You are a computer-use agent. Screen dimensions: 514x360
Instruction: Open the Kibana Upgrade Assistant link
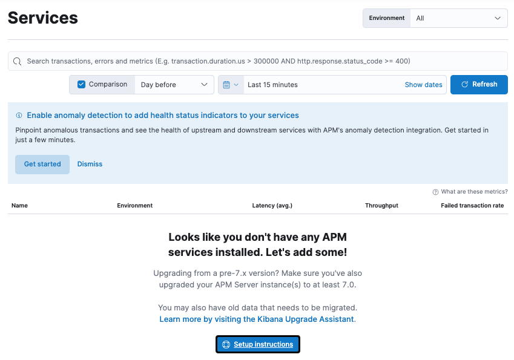[x=257, y=319]
